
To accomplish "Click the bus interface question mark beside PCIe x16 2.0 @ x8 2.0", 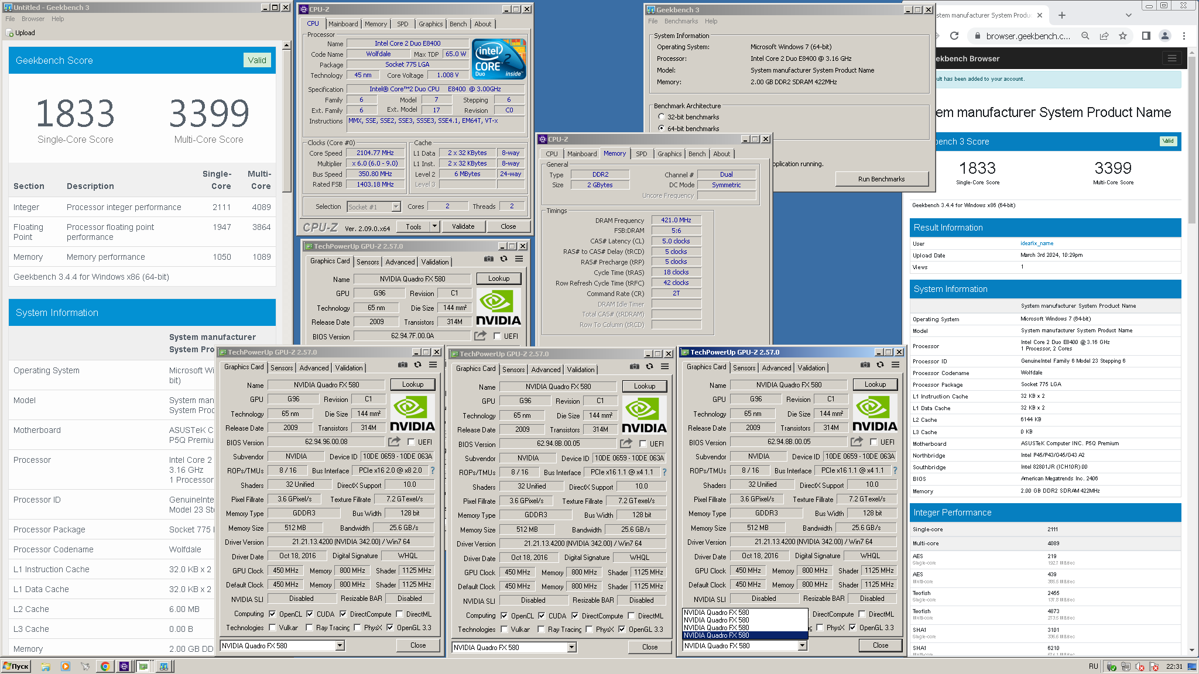I will 433,470.
